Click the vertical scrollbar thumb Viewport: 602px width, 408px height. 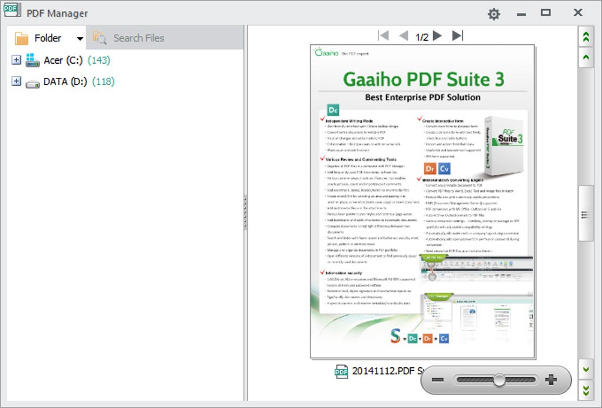(585, 213)
